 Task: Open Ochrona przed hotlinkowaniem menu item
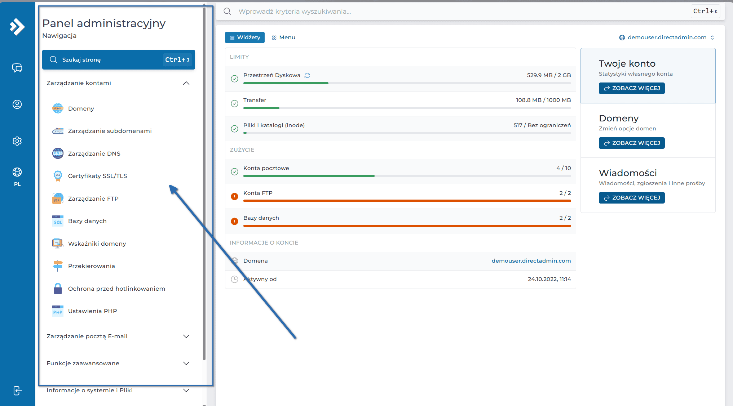pyautogui.click(x=116, y=289)
